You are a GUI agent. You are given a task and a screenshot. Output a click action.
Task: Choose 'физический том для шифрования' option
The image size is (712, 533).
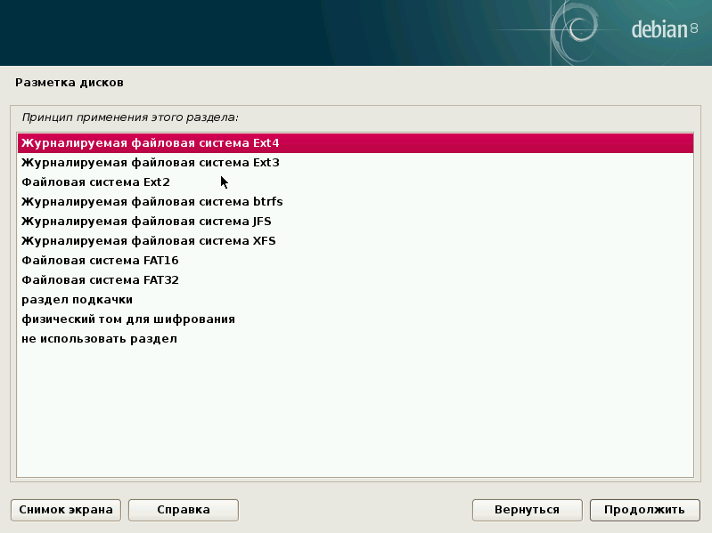[128, 319]
